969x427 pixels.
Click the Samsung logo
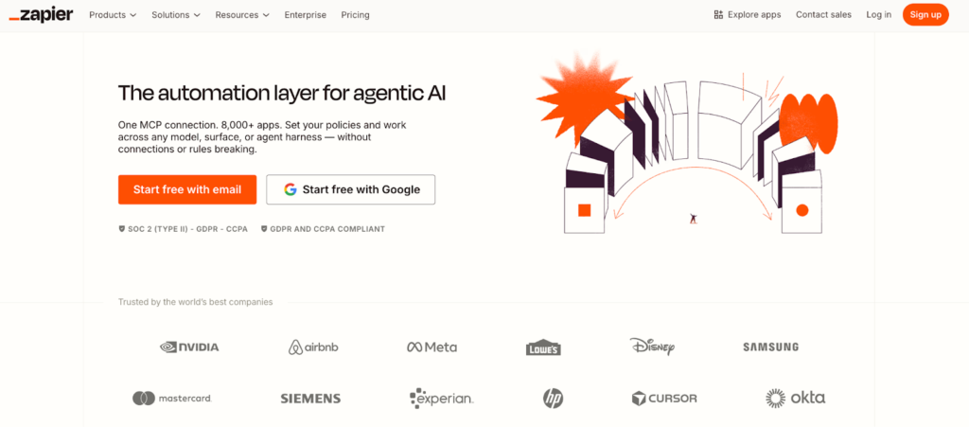tap(770, 347)
